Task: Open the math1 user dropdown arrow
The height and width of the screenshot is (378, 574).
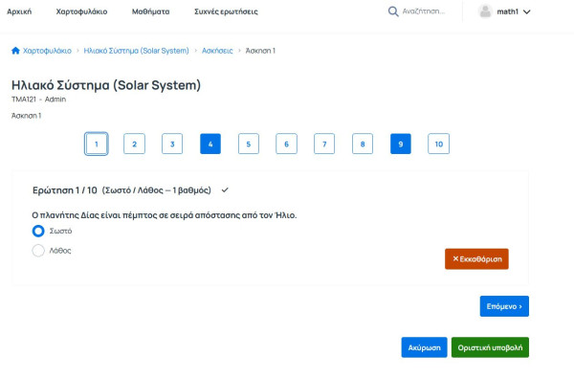Action: click(527, 11)
